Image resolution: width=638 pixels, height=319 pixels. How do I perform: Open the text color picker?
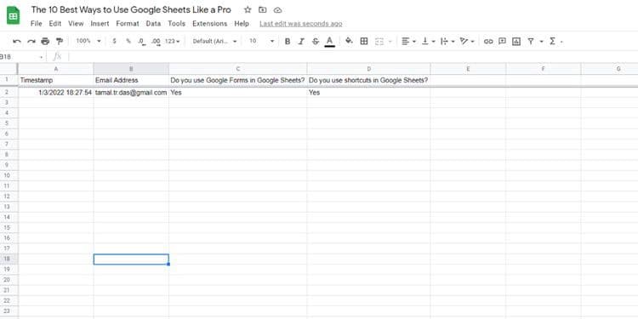coord(329,42)
